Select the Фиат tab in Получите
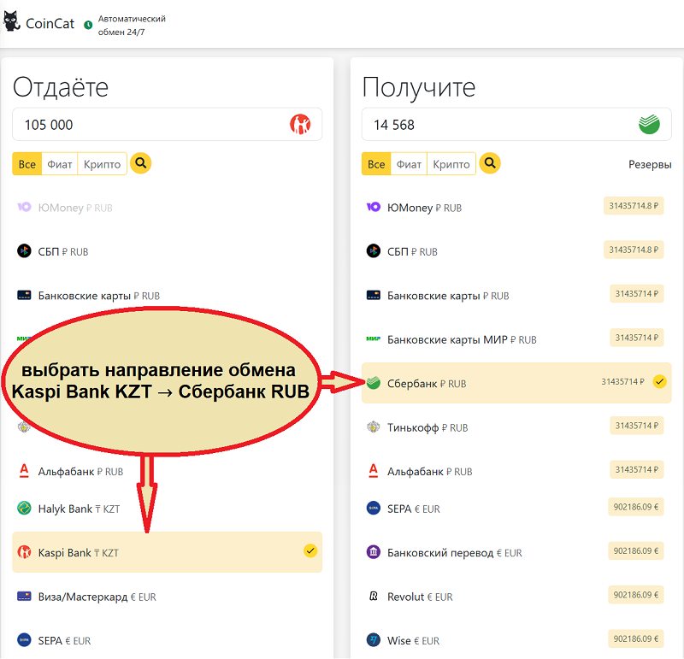This screenshot has height=659, width=684. click(409, 164)
